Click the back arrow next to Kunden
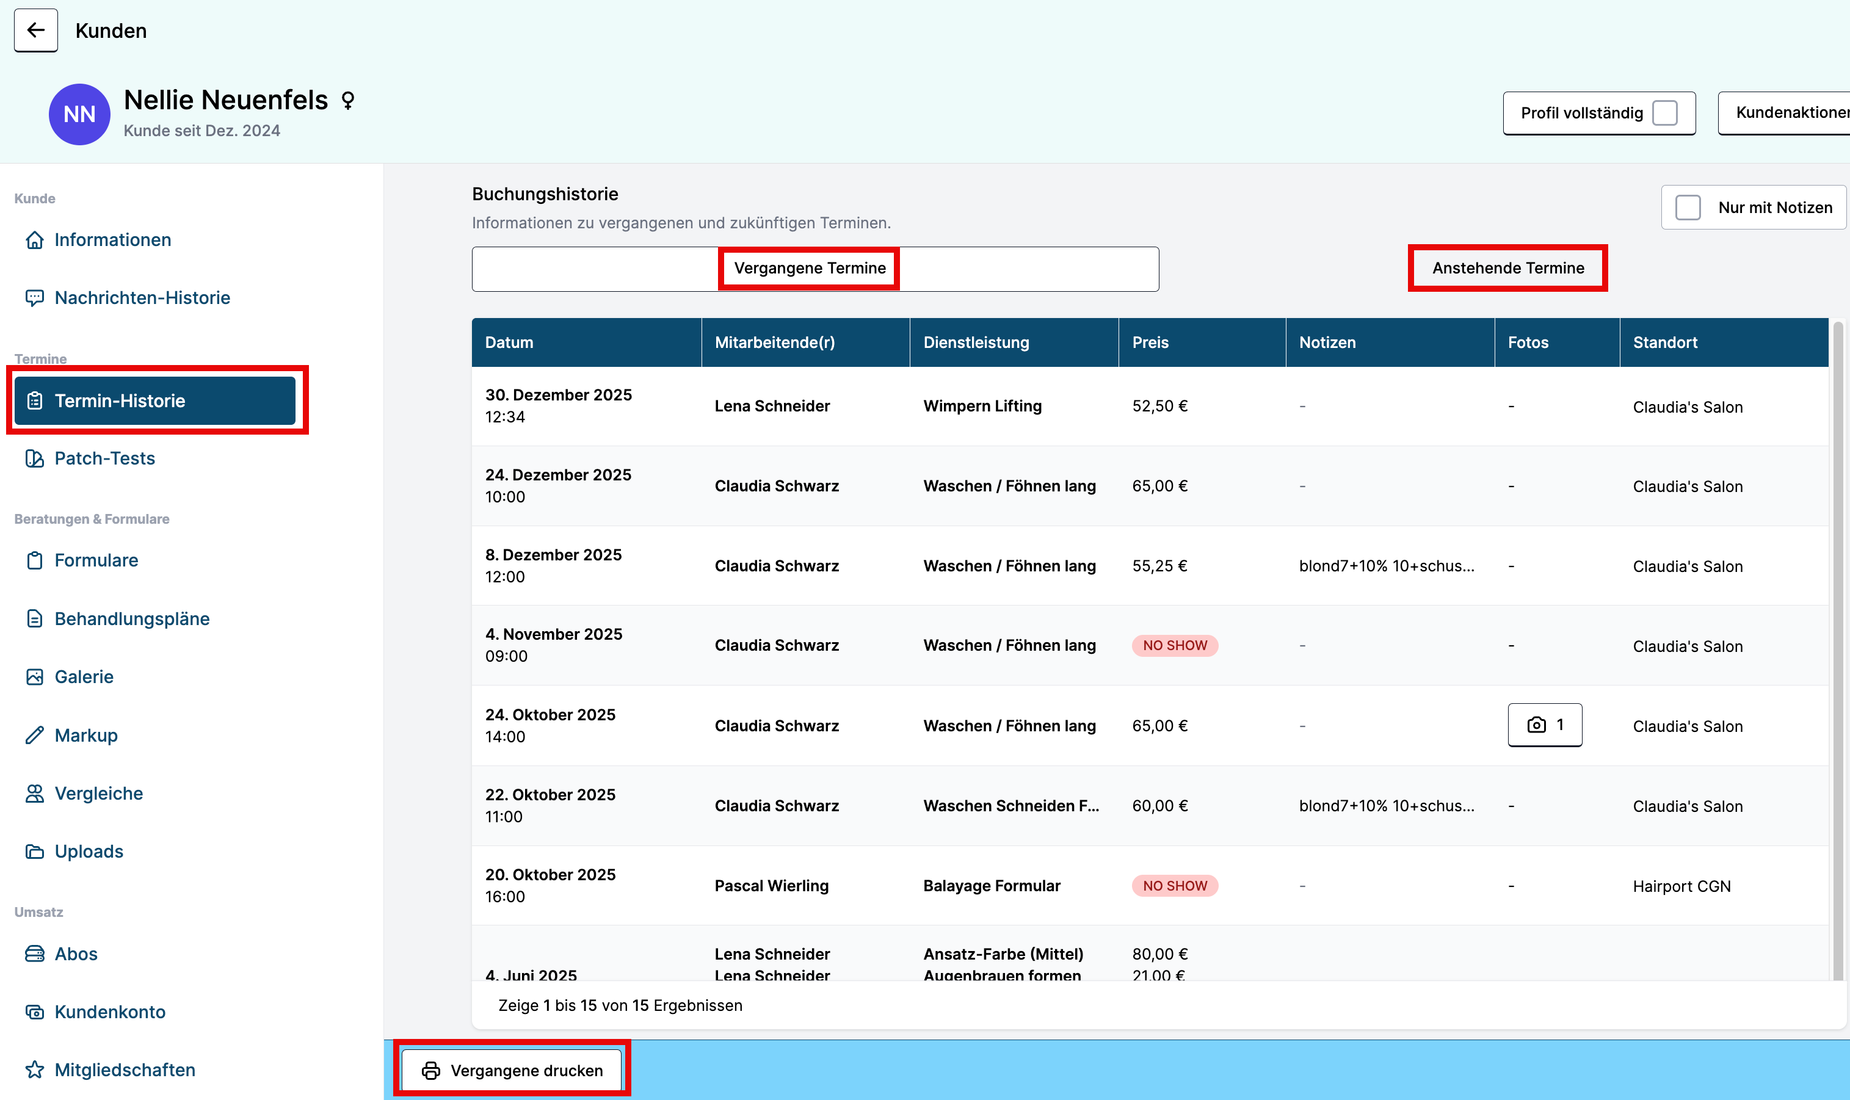 (x=35, y=31)
